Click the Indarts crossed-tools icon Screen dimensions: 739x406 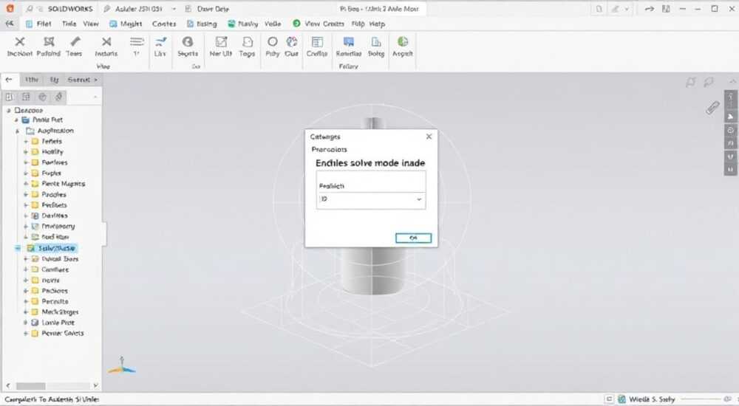click(x=106, y=42)
